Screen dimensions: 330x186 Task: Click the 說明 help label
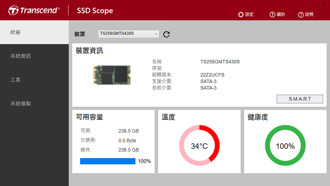click(x=309, y=14)
